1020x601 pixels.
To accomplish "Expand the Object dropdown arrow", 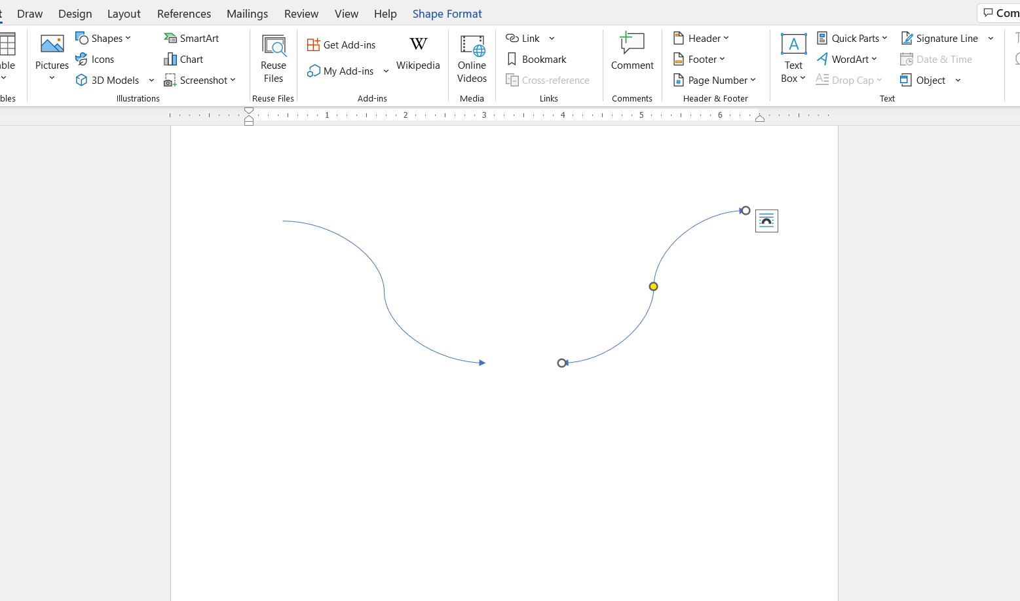I will pos(958,80).
